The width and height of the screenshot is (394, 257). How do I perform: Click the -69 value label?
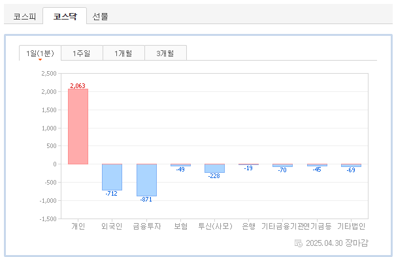click(x=351, y=170)
